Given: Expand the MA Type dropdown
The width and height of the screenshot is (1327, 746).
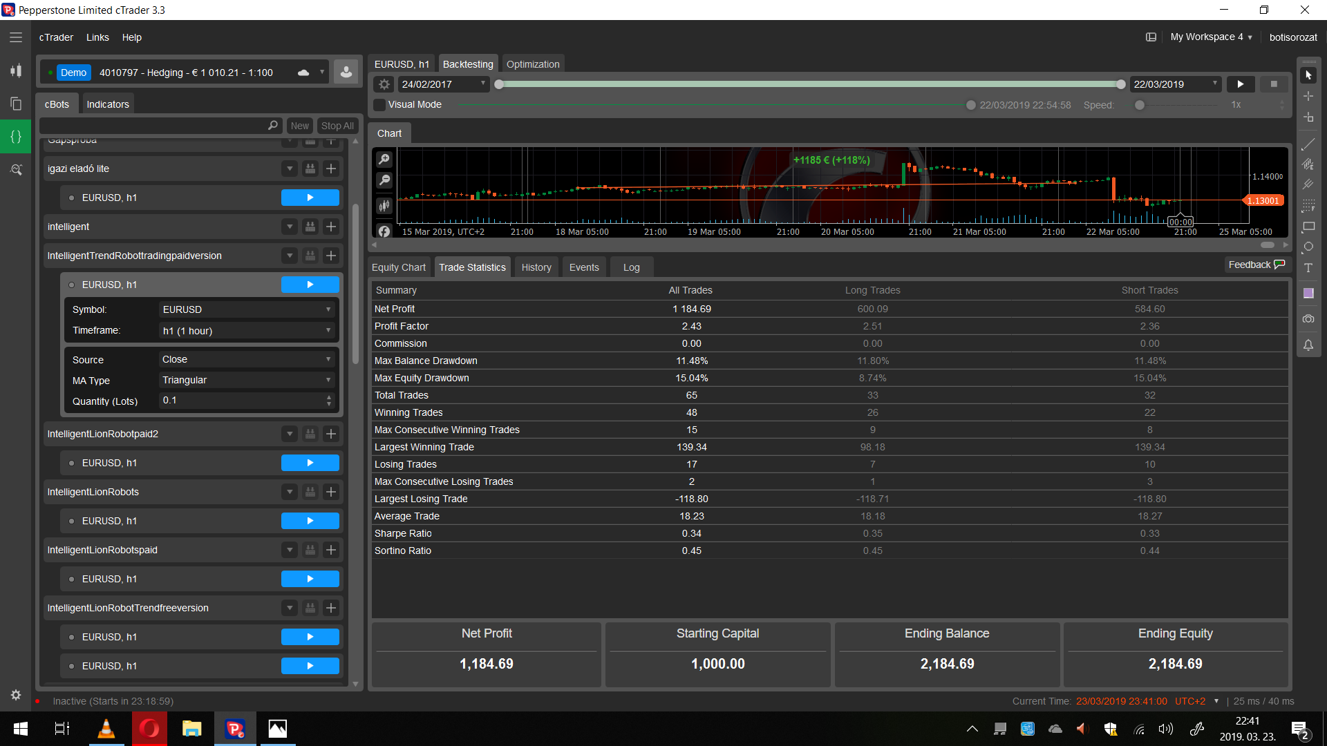Looking at the screenshot, I should point(247,380).
